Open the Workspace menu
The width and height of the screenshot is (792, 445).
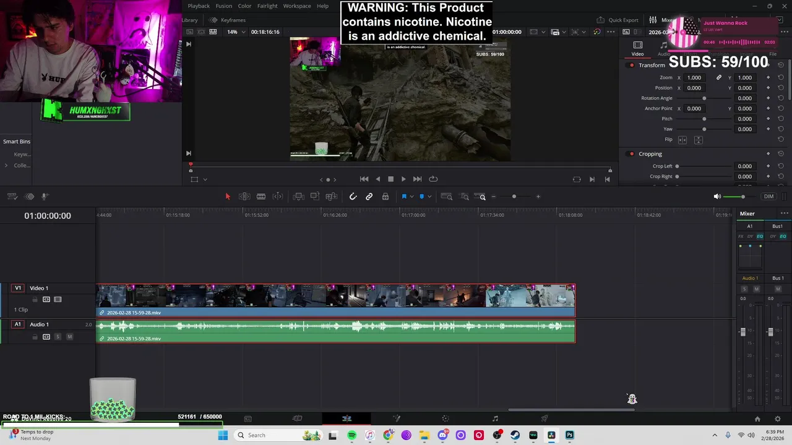pos(297,6)
